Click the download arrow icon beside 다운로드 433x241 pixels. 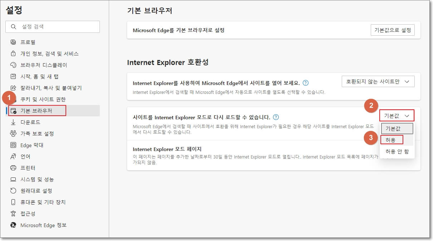[x=14, y=122]
